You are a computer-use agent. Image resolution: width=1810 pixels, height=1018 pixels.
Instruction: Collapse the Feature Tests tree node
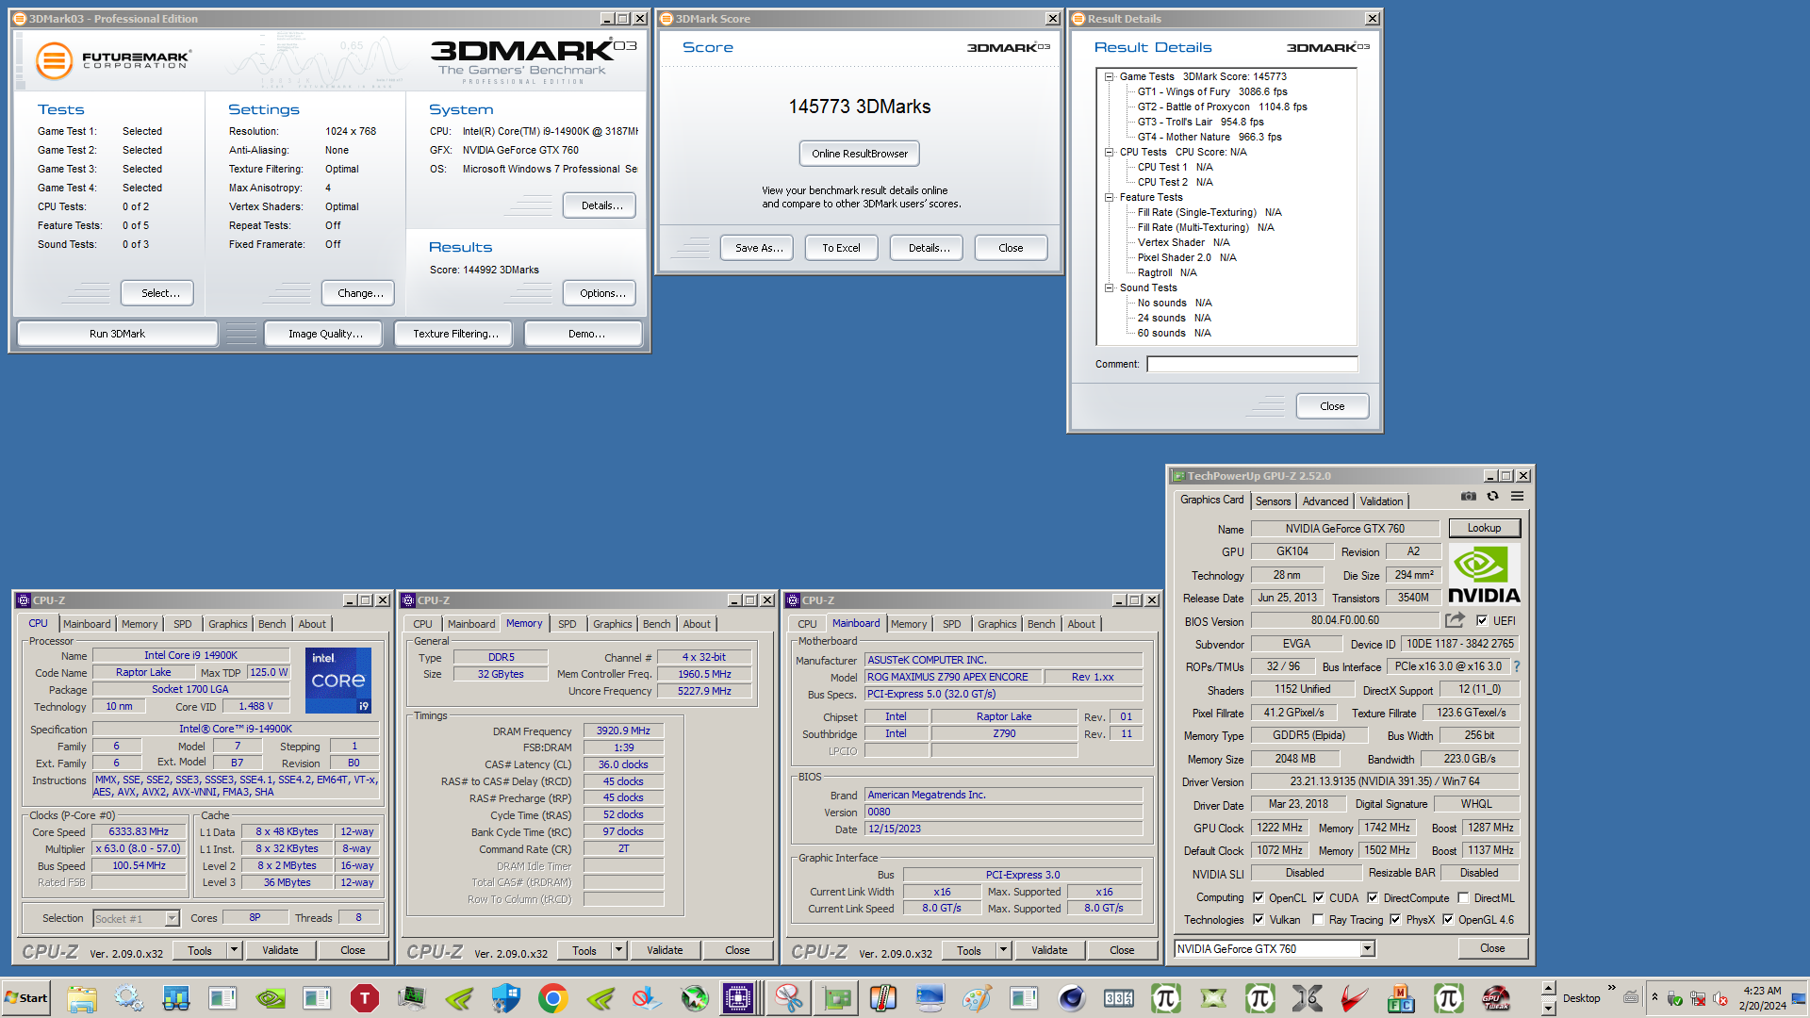[x=1110, y=197]
